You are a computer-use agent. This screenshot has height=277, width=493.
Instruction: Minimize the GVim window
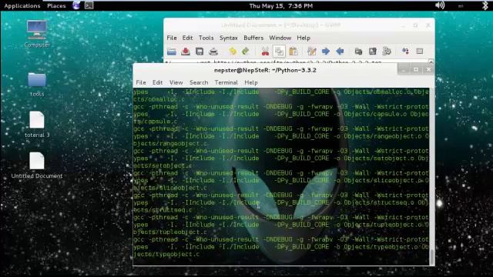click(404, 25)
